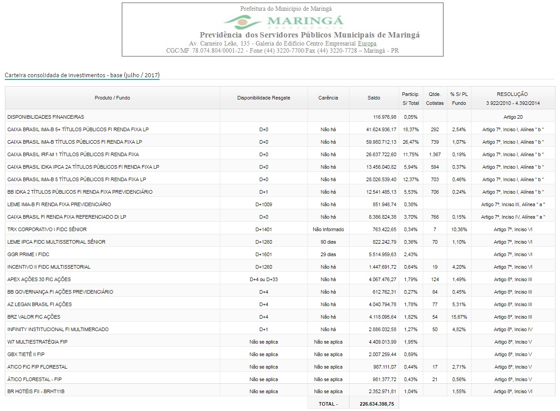Screen dimensions: 560x411
Task: Click the Maringá Previdência logo
Action: [x=283, y=21]
